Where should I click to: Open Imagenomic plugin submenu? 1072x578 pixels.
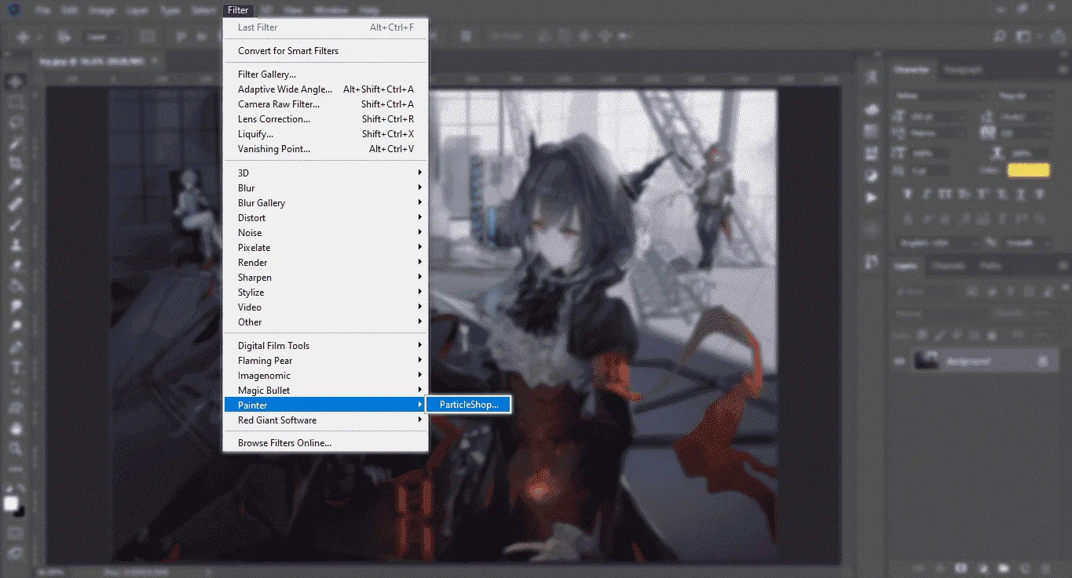326,376
